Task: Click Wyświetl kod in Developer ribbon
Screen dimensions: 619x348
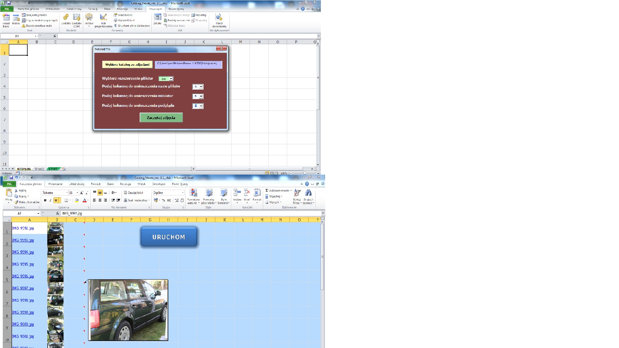Action: [124, 20]
